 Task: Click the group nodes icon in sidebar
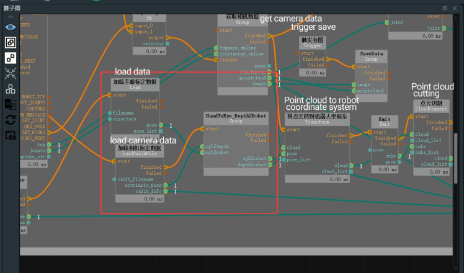click(x=11, y=43)
